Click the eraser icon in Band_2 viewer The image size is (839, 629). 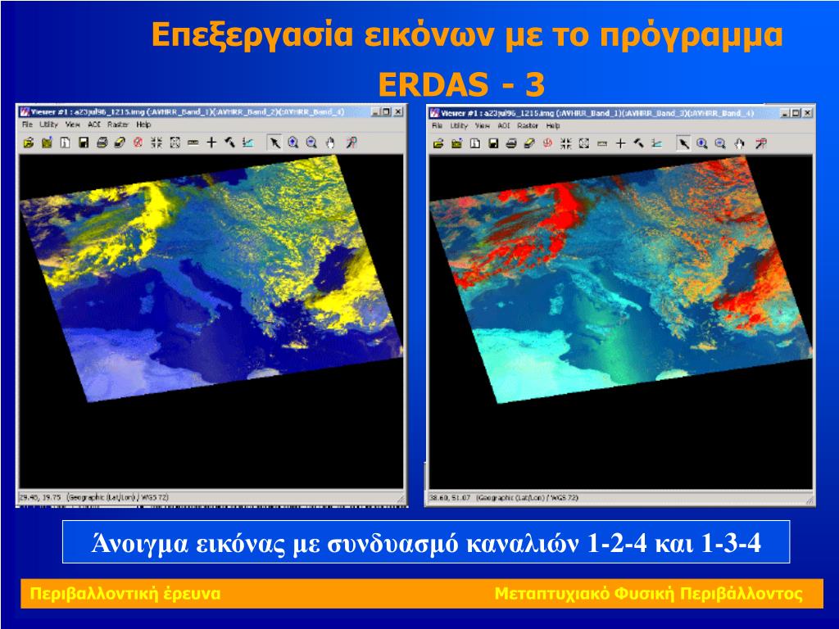tap(120, 143)
